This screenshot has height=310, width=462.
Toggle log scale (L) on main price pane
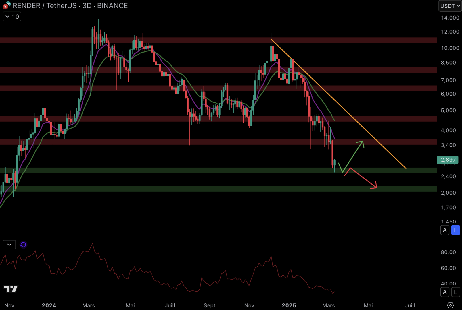(x=456, y=230)
